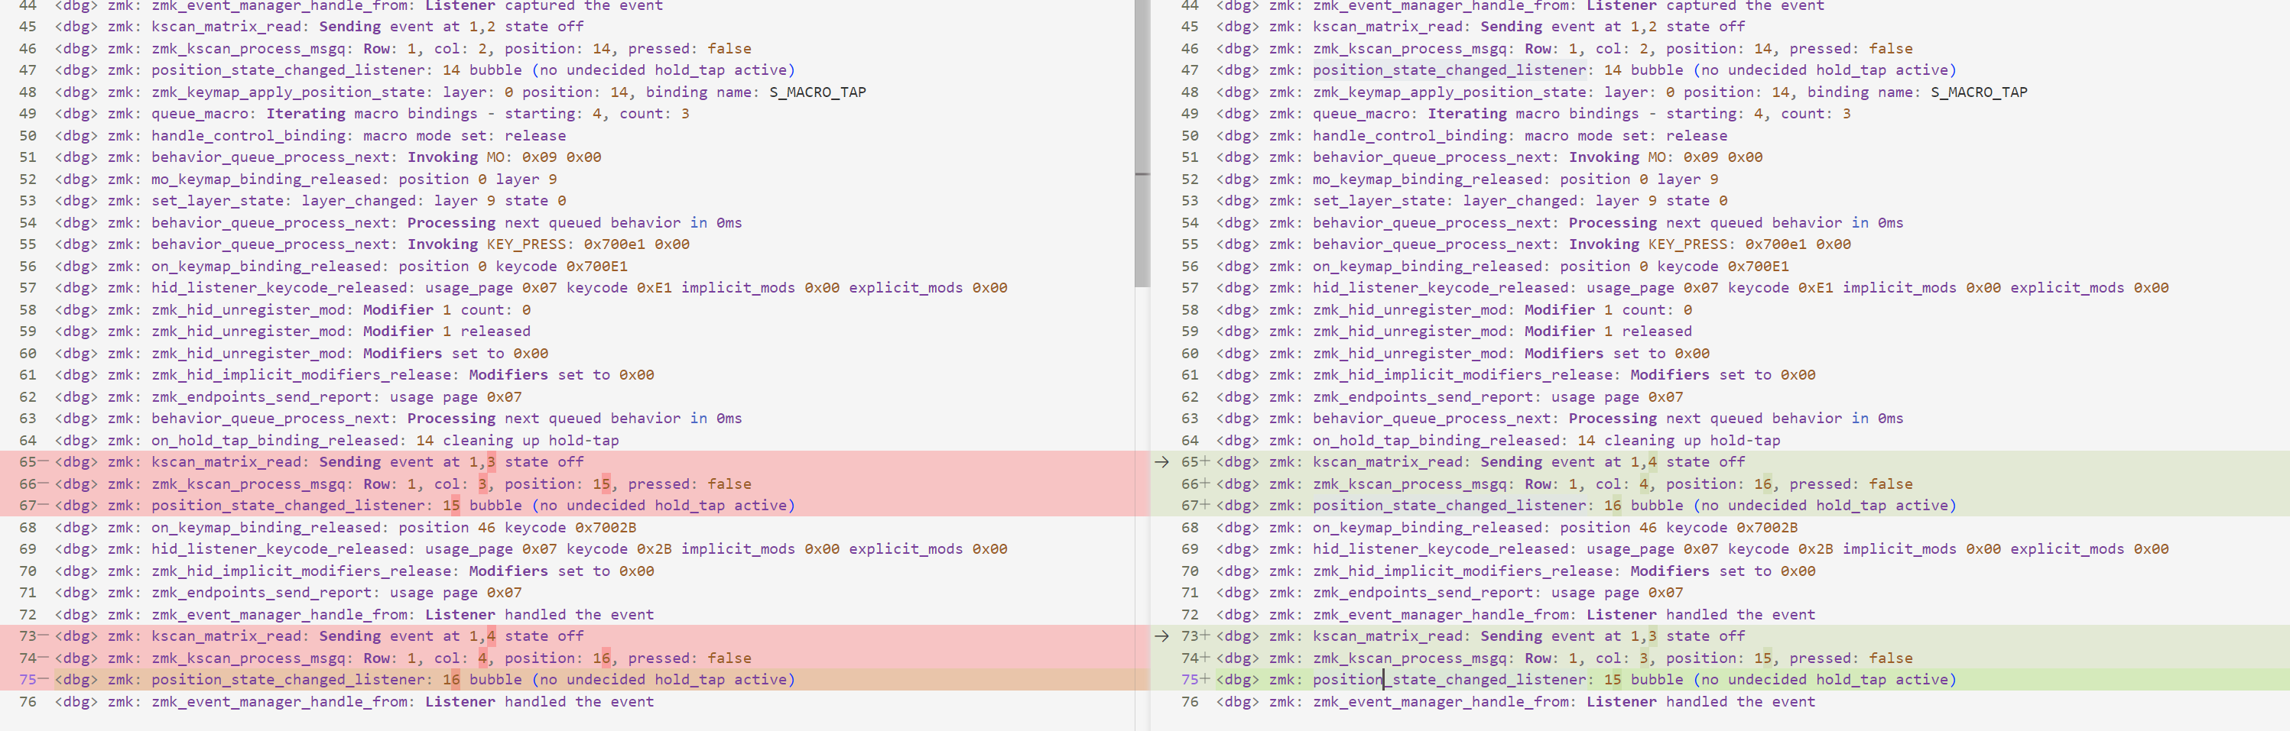Click line number 65 in the removed left block
Viewport: 2290px width, 731px height.
[28, 462]
